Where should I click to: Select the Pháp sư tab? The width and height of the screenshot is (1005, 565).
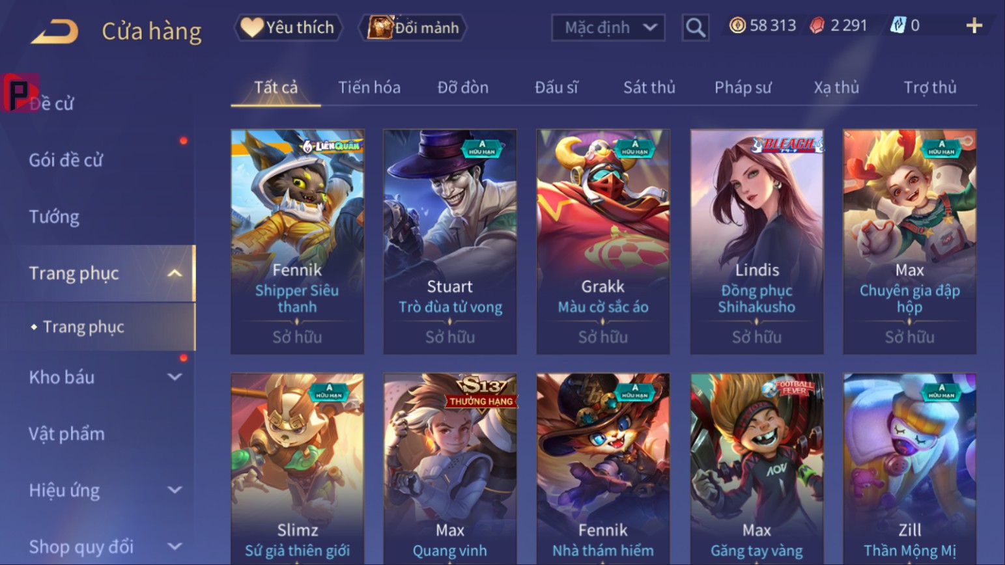(743, 87)
